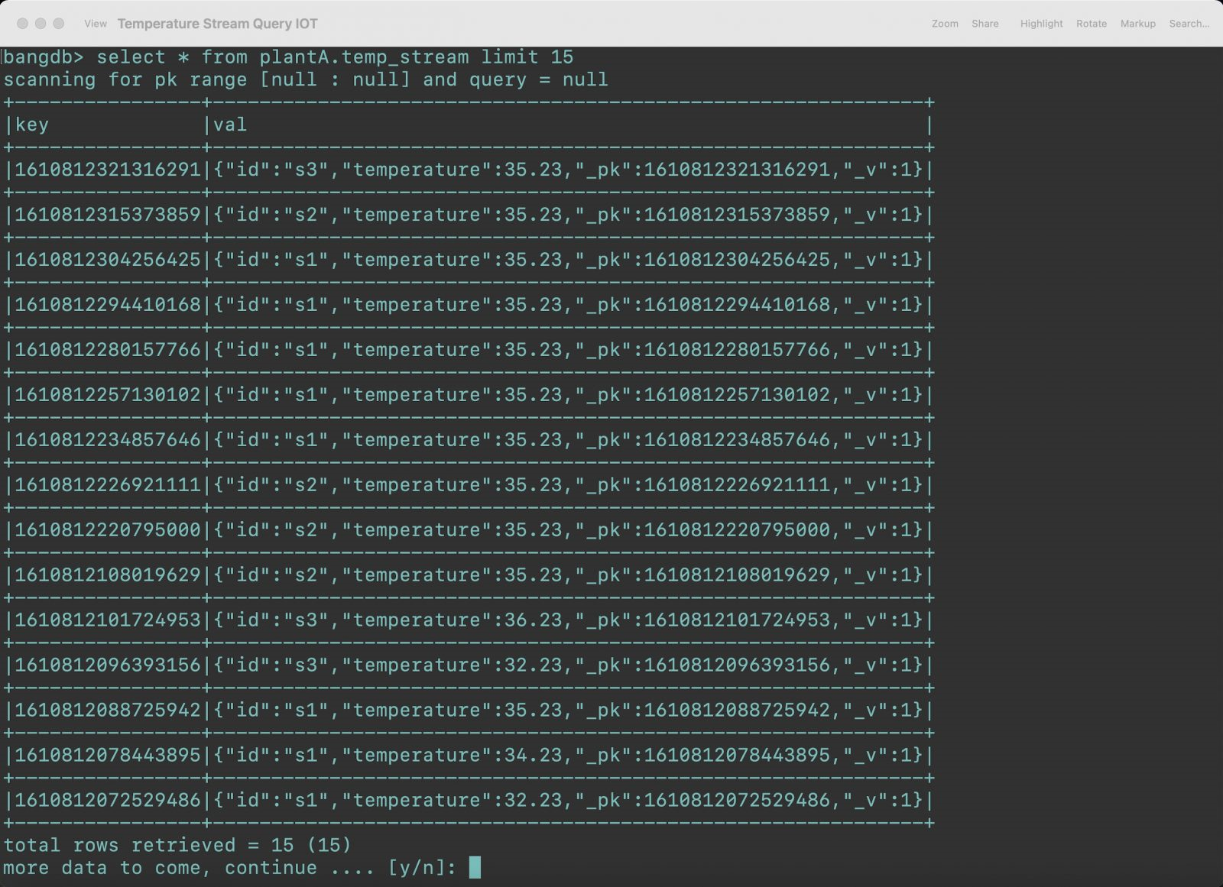The width and height of the screenshot is (1223, 887).
Task: Click the yellow minimize window button
Action: click(x=41, y=24)
